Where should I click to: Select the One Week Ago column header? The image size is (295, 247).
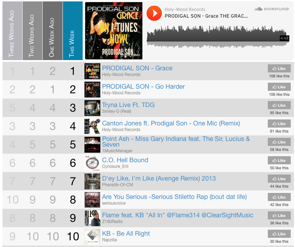pos(53,31)
